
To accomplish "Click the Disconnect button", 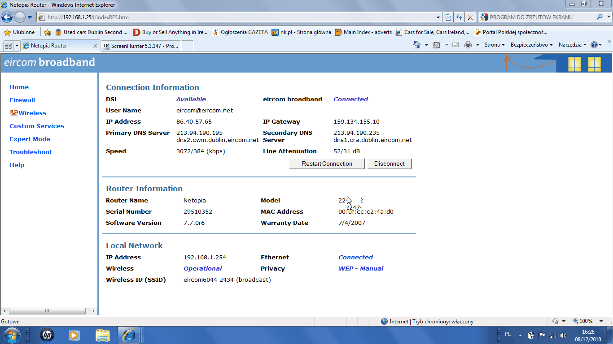I will point(390,164).
